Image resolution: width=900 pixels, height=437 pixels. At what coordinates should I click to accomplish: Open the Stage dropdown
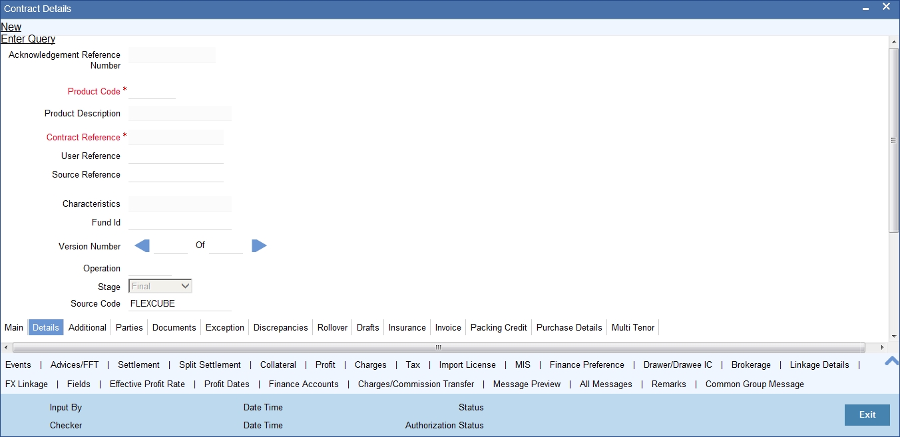160,286
